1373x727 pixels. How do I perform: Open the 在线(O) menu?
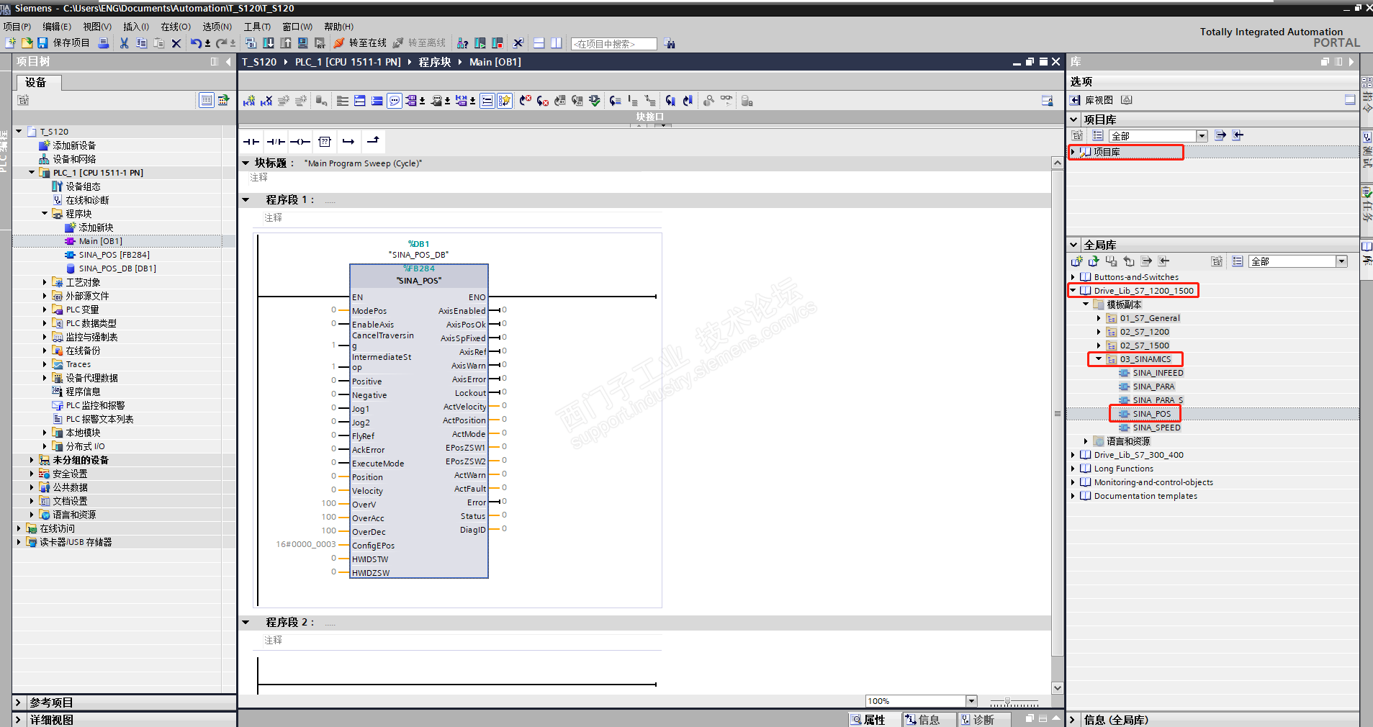coord(176,27)
